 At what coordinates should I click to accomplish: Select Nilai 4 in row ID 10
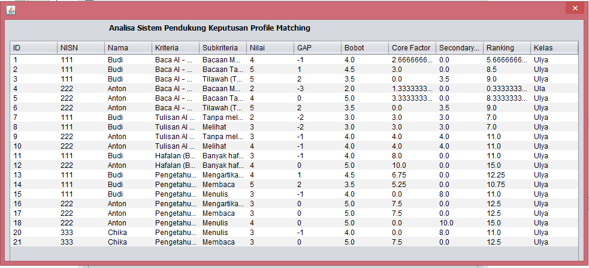[x=270, y=146]
